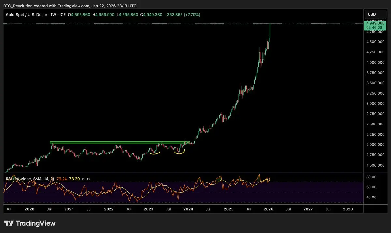The width and height of the screenshot is (391, 233).
Task: Click the bar countdown 22:46:08
Action: (x=373, y=28)
